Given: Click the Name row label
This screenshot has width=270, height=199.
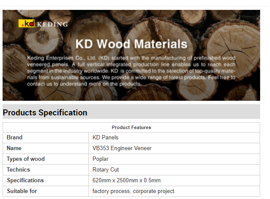Looking at the screenshot, I should (x=14, y=148).
